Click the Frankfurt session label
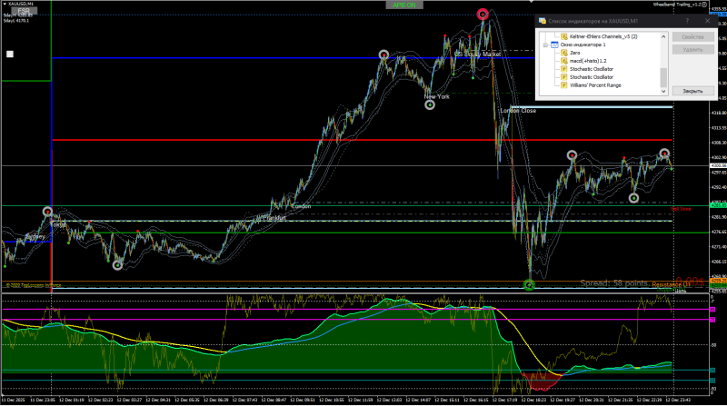 [274, 218]
